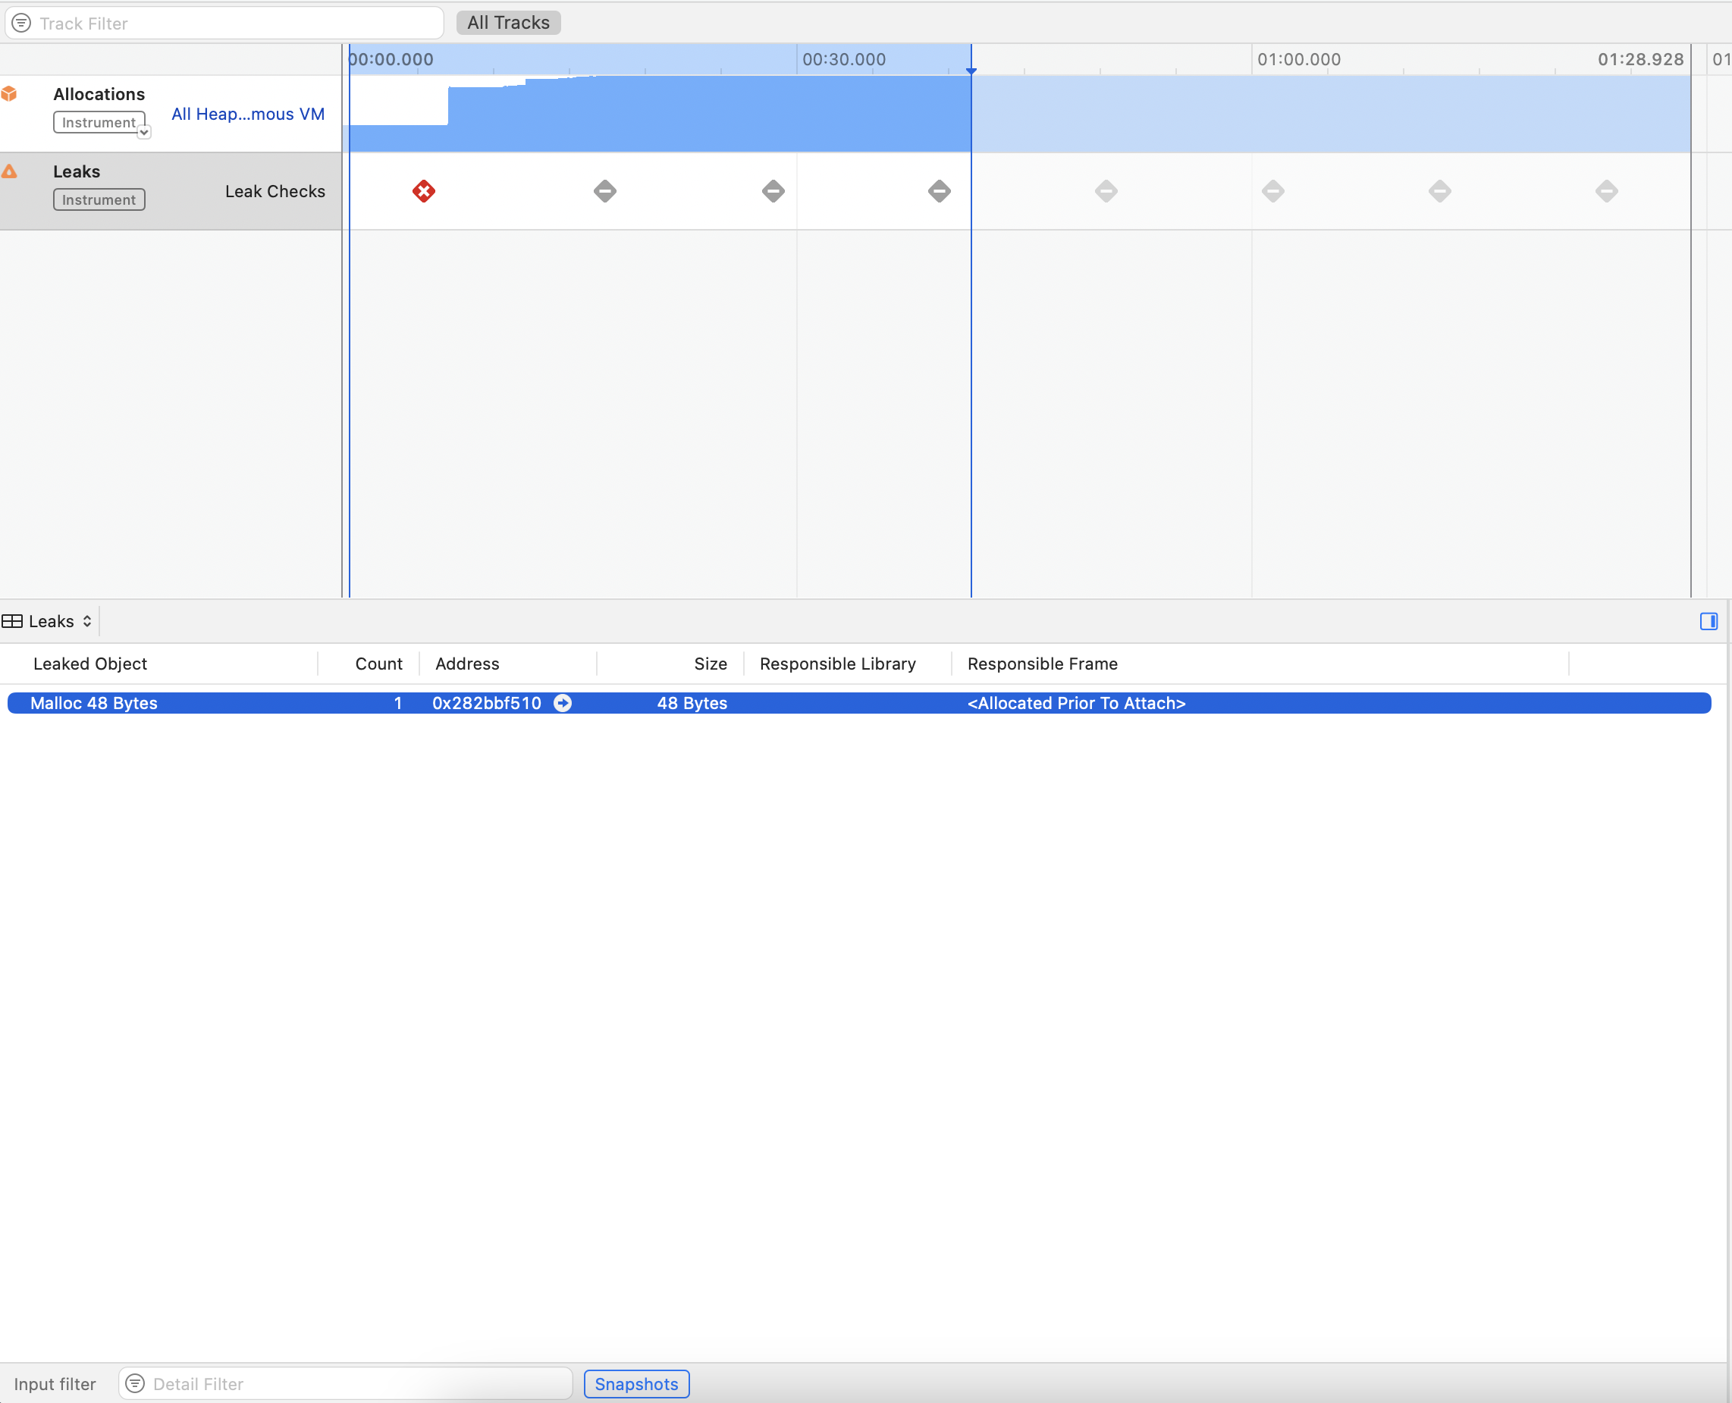Click the red leak detection marker

click(425, 190)
